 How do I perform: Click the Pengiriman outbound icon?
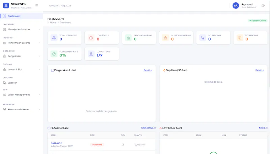[4, 56]
